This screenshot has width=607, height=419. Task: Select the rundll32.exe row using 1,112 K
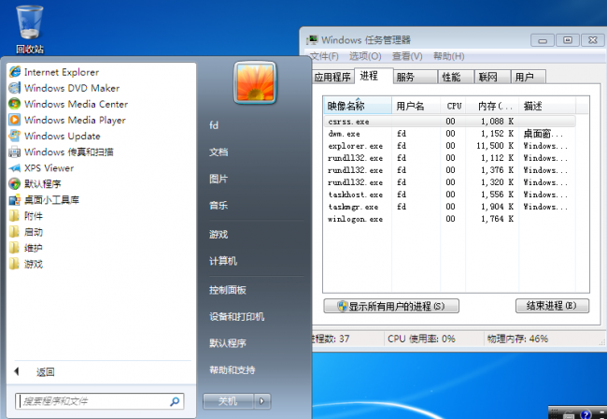(450, 158)
